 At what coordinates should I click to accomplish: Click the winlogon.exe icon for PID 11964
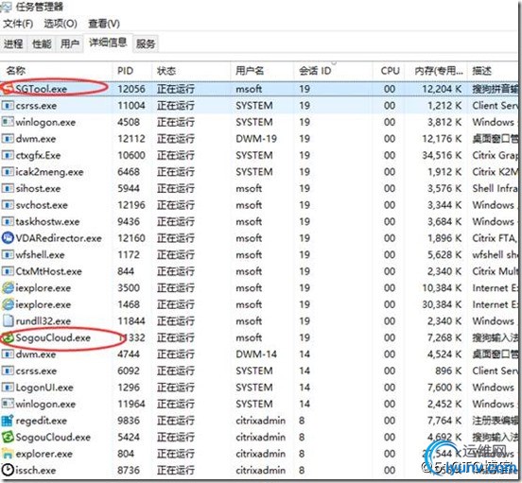tap(8, 404)
